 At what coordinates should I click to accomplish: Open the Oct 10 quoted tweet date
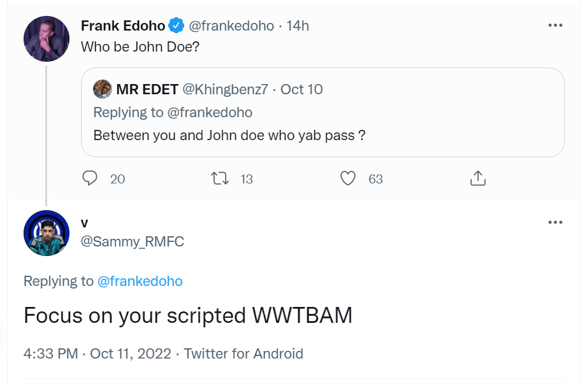tap(301, 89)
